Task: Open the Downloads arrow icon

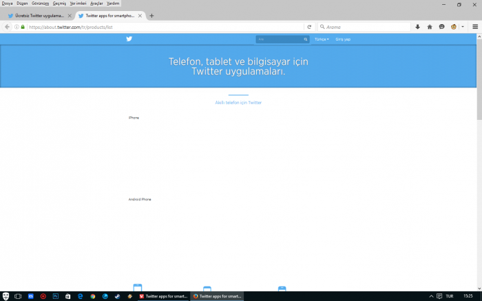Action: click(x=417, y=27)
